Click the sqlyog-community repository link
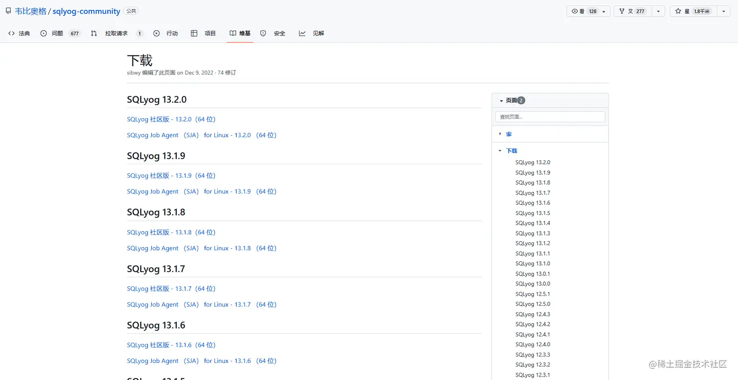738x380 pixels. [x=86, y=11]
